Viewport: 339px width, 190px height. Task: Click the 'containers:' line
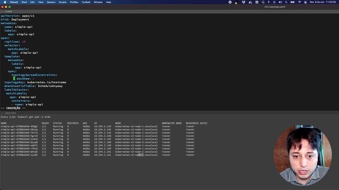[x=21, y=101]
